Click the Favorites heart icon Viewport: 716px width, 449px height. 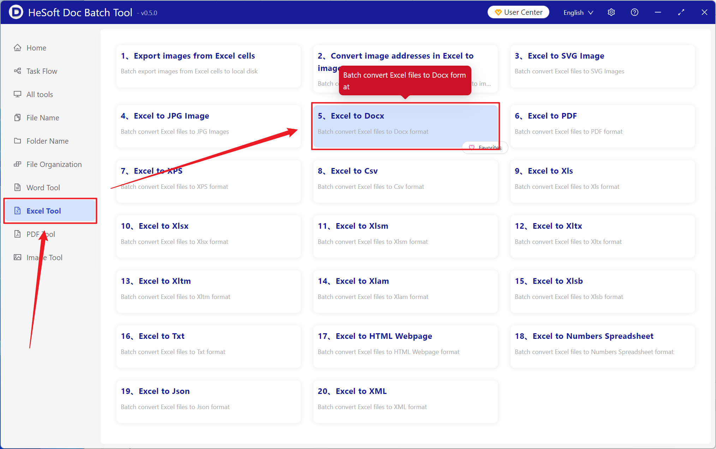(x=471, y=148)
